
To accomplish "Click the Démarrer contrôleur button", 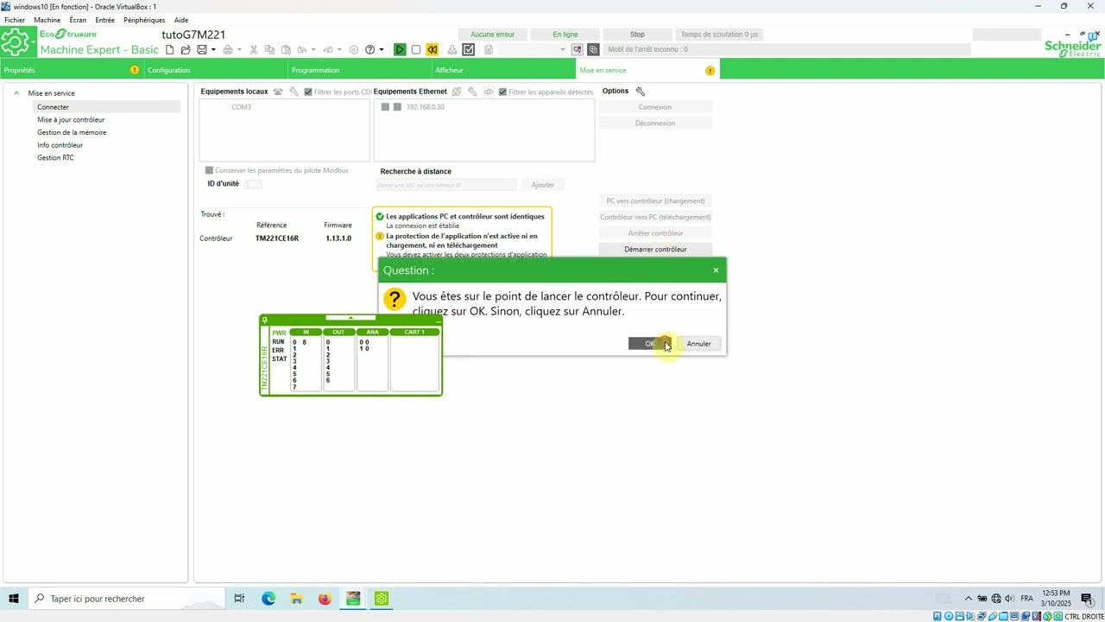I will pos(655,250).
